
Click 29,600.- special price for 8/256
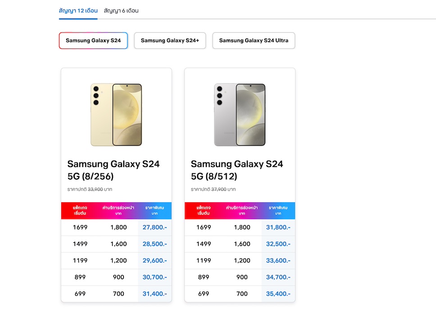[154, 261]
